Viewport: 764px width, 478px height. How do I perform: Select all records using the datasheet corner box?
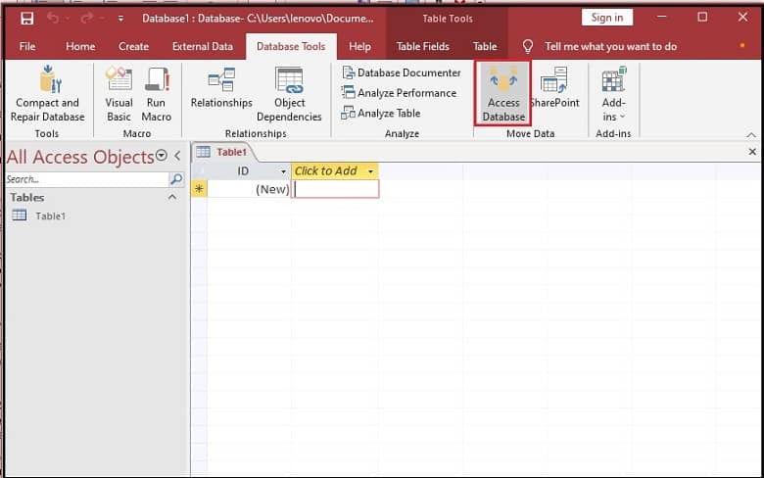point(199,171)
